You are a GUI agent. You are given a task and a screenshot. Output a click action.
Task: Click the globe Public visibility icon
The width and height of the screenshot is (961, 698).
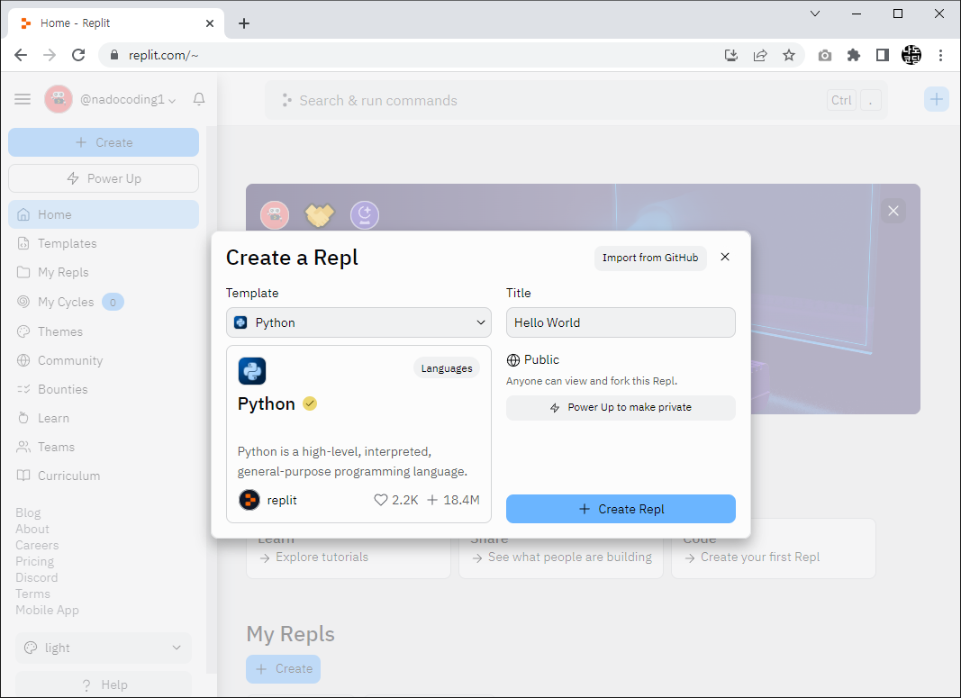click(513, 359)
